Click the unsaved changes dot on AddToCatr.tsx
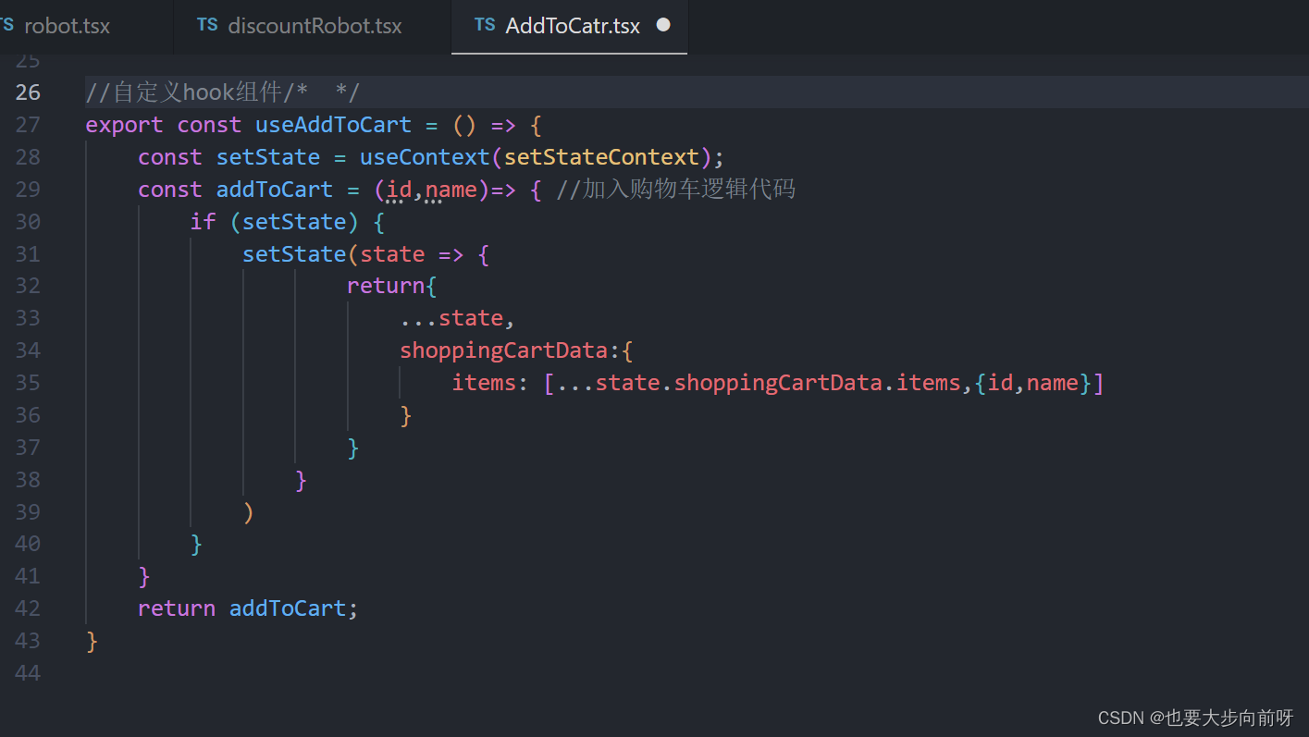This screenshot has height=737, width=1309. pyautogui.click(x=662, y=26)
